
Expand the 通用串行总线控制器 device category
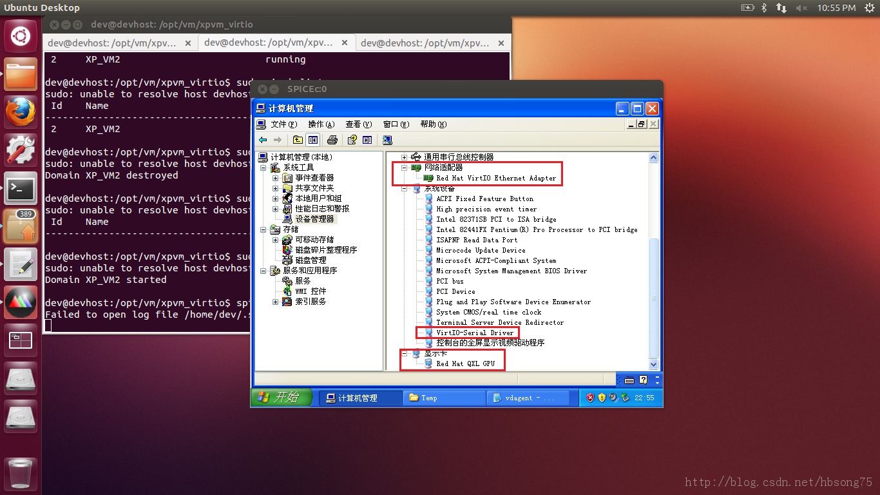point(405,157)
